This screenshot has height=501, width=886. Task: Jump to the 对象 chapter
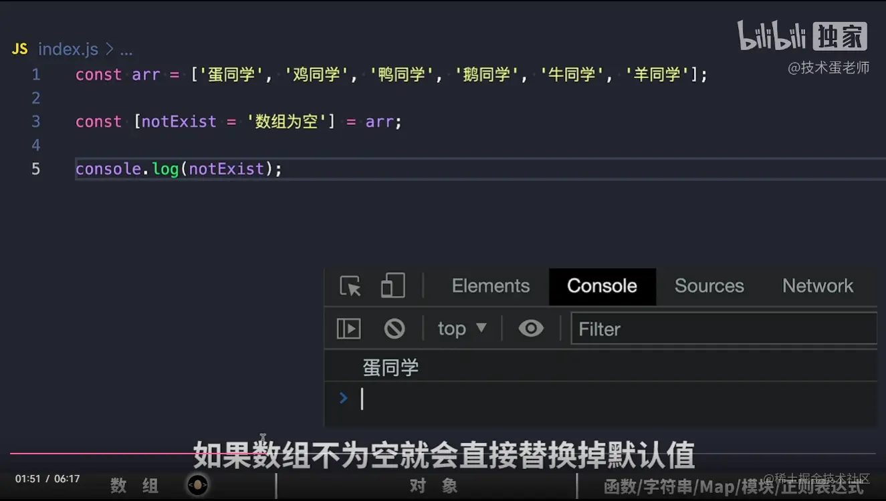pyautogui.click(x=433, y=486)
